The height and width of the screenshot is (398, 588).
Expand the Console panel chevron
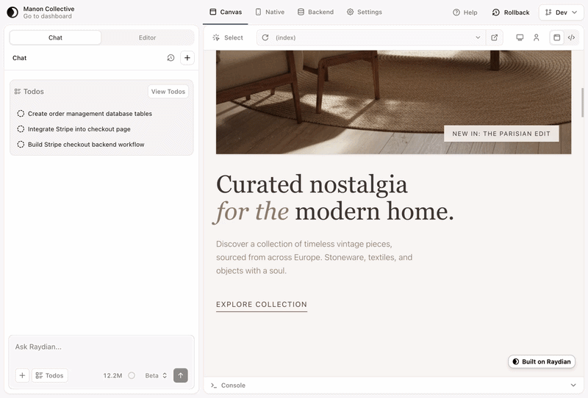pos(573,386)
